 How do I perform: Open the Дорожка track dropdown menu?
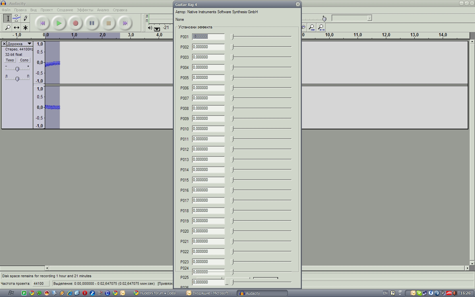(x=29, y=44)
